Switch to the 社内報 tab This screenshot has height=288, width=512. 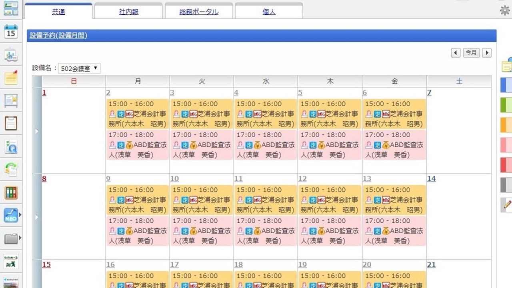click(129, 12)
